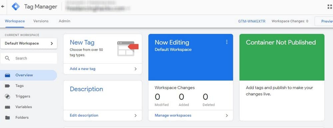The height and width of the screenshot is (128, 333).
Task: Click the Now Editing heading
Action: 172,42
